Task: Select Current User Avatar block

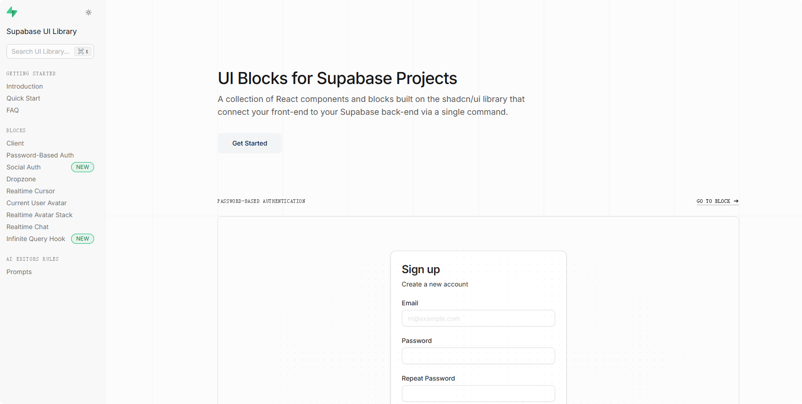Action: coord(36,203)
